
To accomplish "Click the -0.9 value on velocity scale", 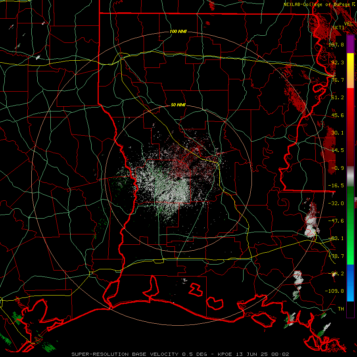I will tap(338, 168).
